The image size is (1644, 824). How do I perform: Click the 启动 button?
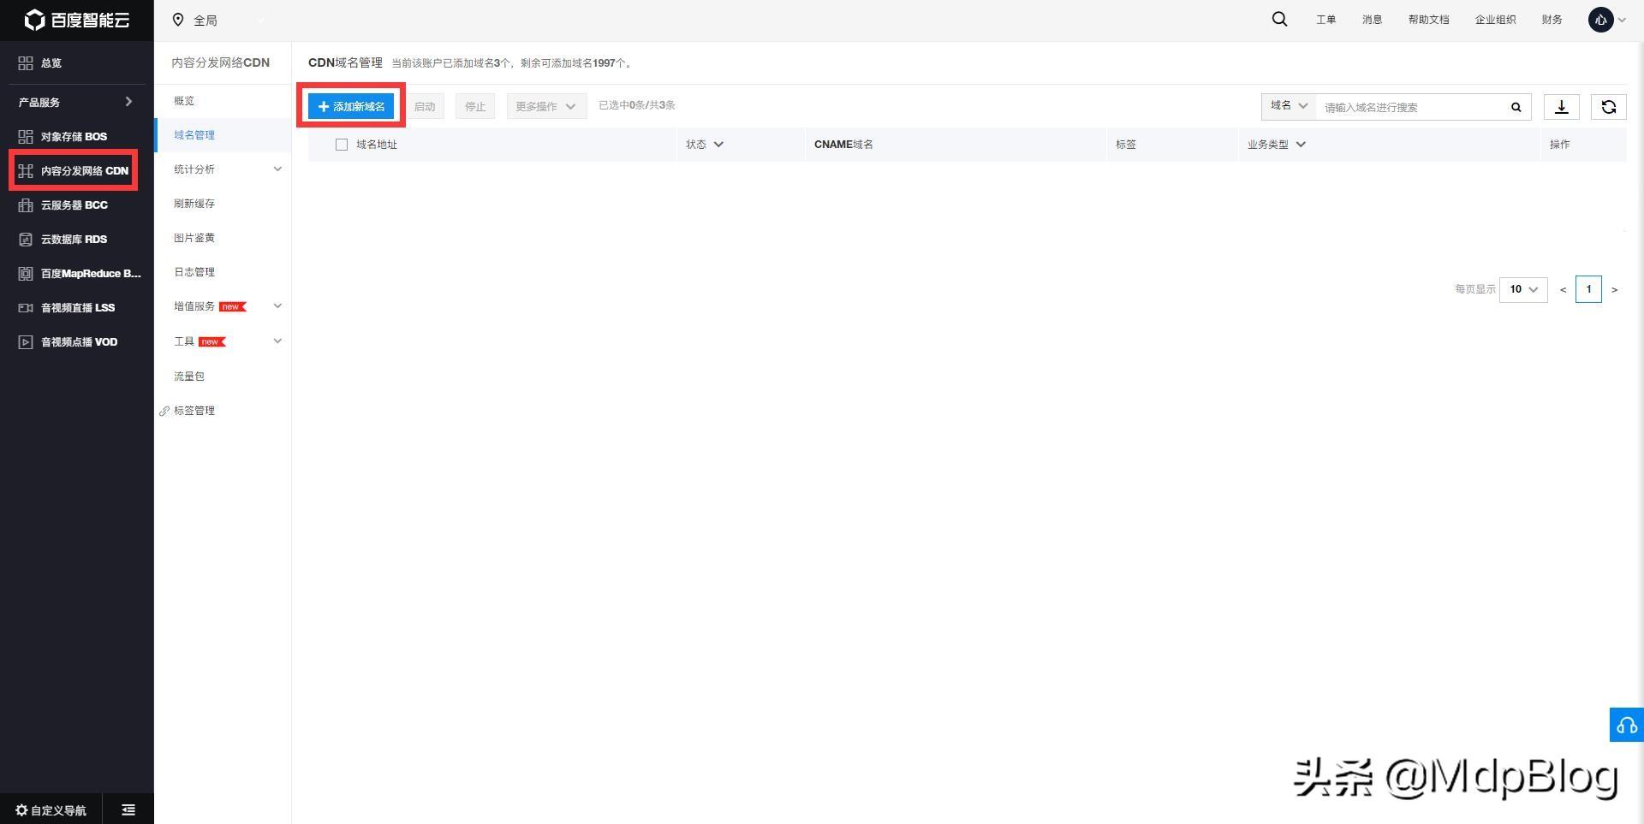425,106
